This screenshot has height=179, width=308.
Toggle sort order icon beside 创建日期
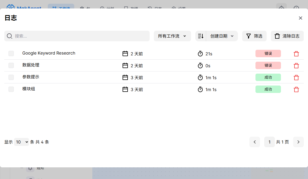point(201,36)
